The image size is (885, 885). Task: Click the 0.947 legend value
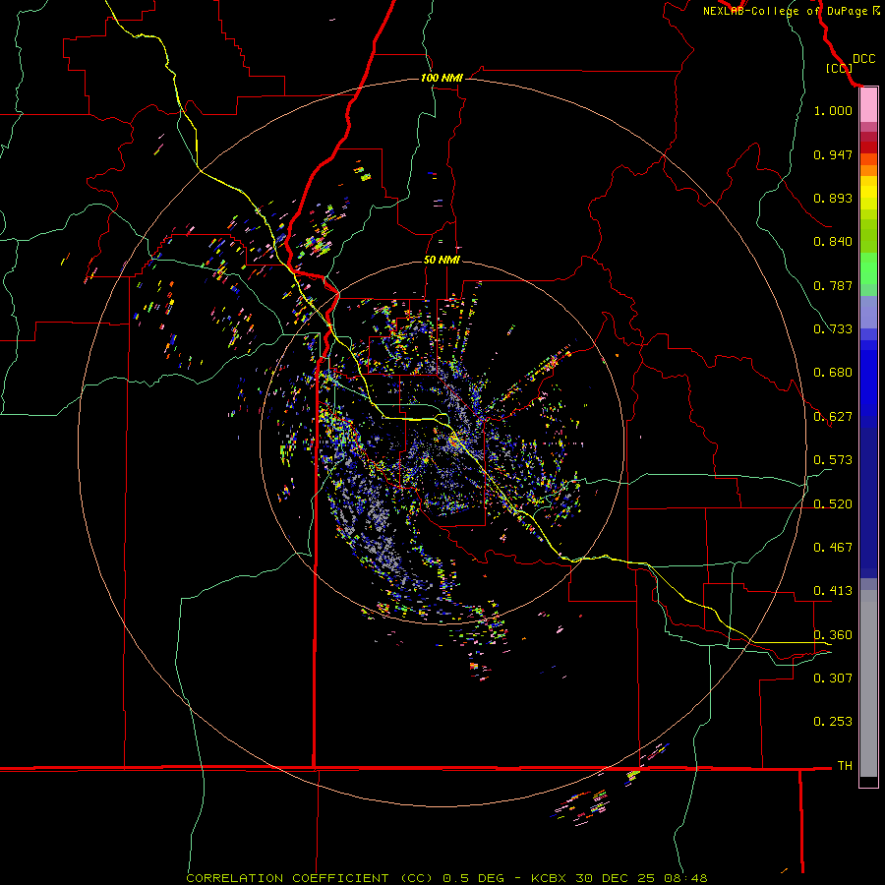pyautogui.click(x=833, y=154)
